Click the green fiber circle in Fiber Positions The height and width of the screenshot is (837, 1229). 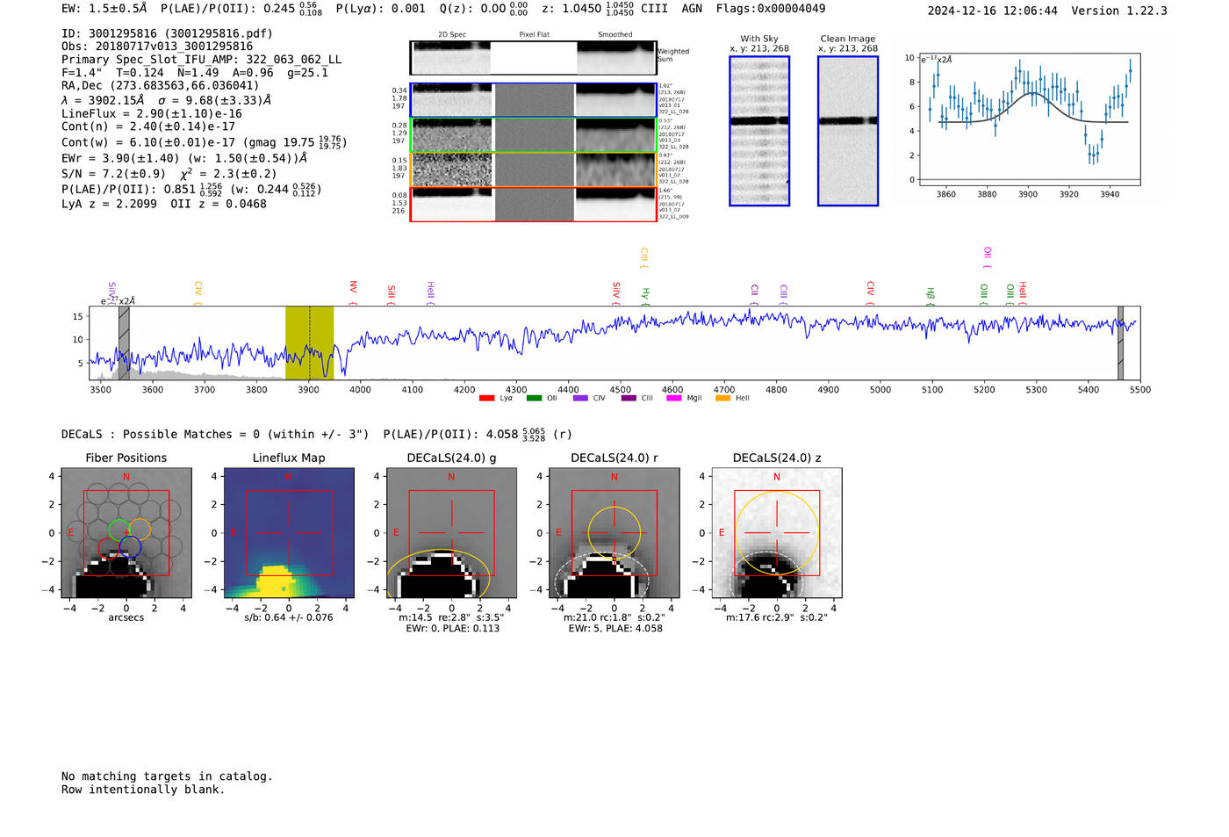tap(119, 530)
